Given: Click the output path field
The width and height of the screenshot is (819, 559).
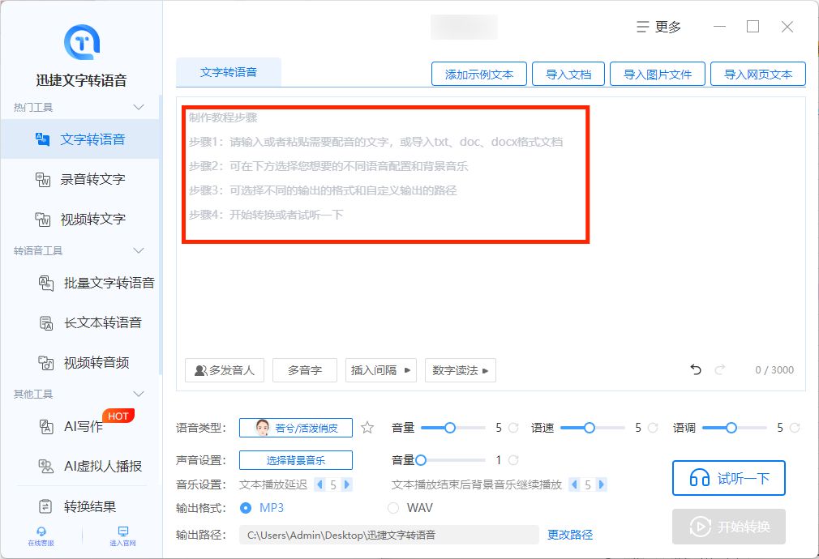Looking at the screenshot, I should point(389,535).
